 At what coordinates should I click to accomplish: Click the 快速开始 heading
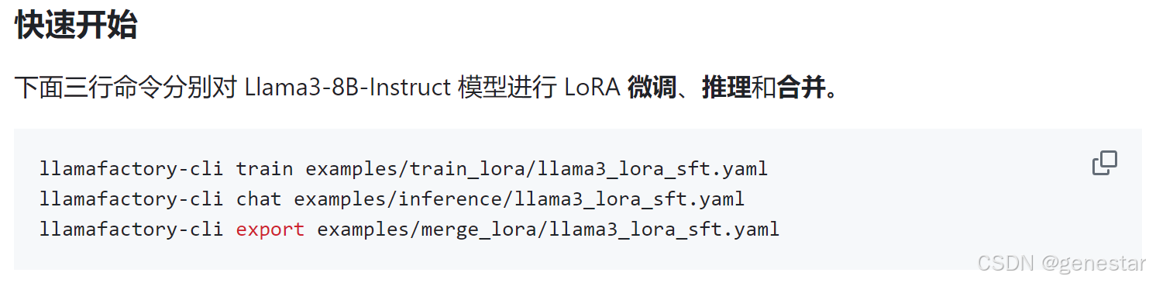click(76, 26)
